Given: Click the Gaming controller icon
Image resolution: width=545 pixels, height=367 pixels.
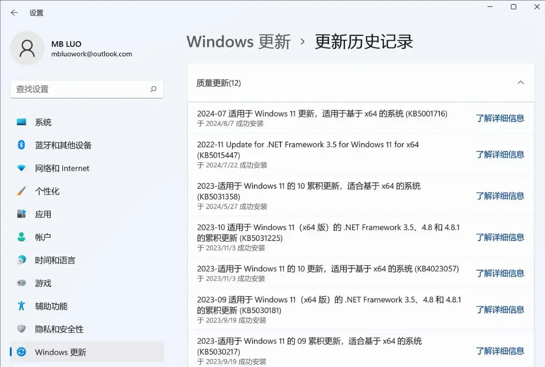Looking at the screenshot, I should pos(21,283).
